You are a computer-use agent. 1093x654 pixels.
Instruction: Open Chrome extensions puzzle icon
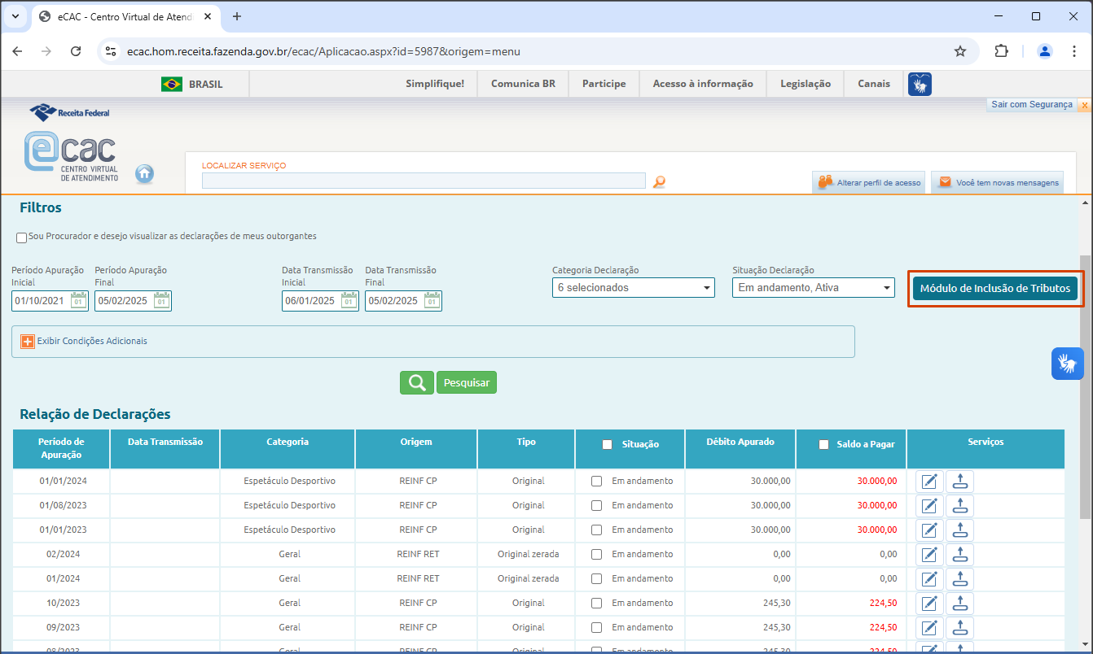click(1001, 51)
